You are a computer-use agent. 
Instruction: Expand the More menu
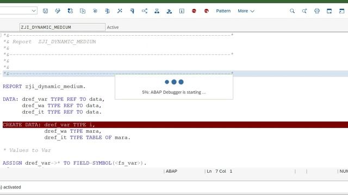click(x=246, y=11)
